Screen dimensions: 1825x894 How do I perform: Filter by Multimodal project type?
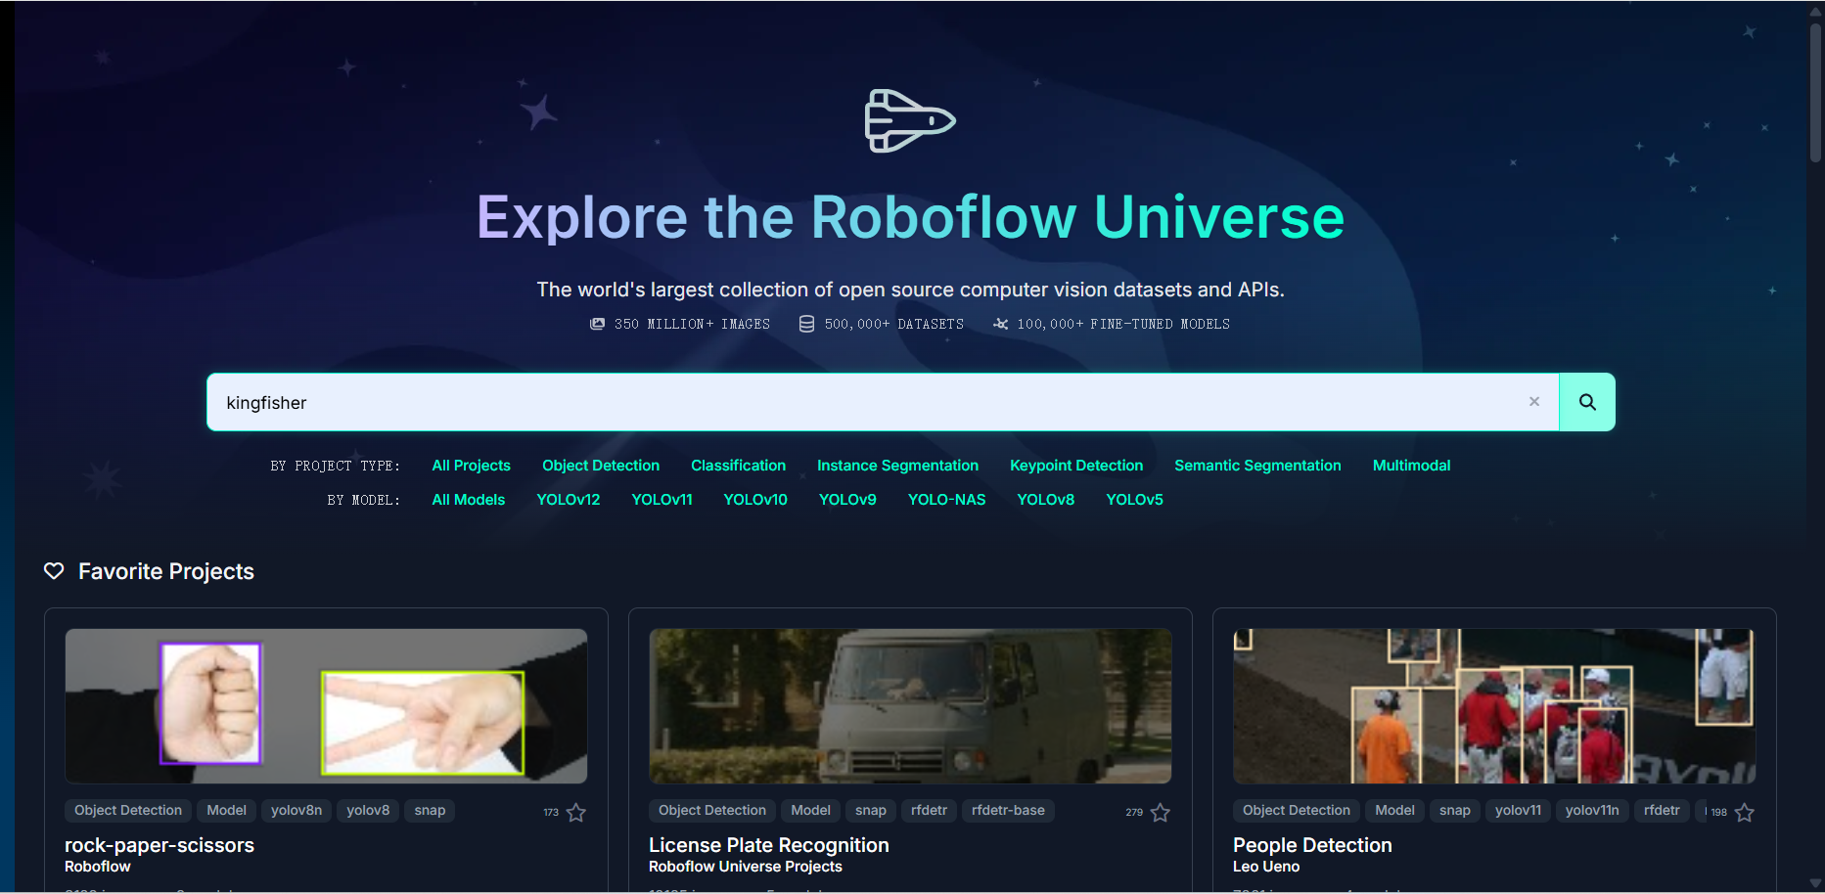[x=1411, y=466]
